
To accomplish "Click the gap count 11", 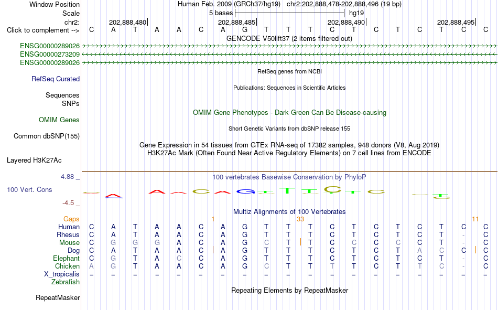I will click(475, 219).
